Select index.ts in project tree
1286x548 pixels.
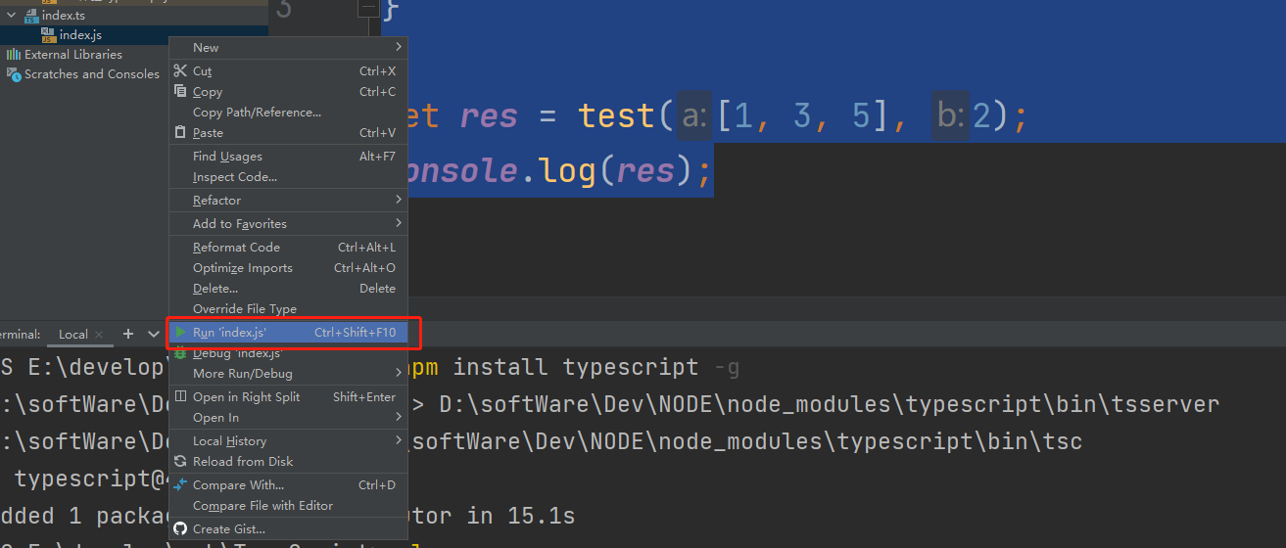tap(63, 15)
